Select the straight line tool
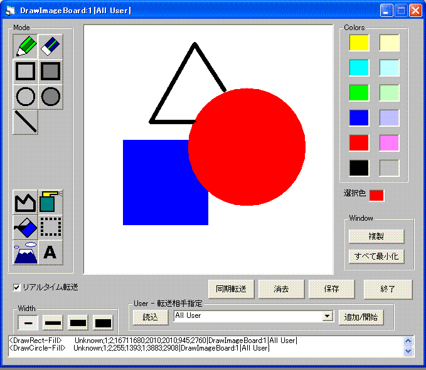 pyautogui.click(x=25, y=122)
